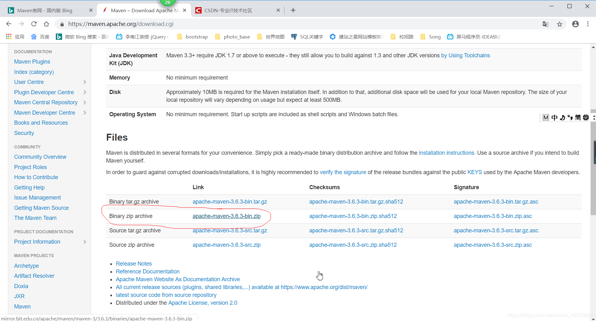Viewport: 596px width, 321px height.
Task: Download apache-maven-3.6.3-src.zip
Action: coord(226,245)
